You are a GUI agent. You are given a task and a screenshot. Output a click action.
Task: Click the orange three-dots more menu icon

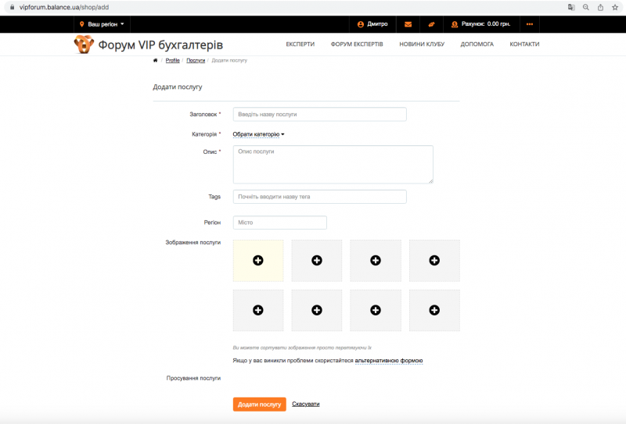coord(530,24)
